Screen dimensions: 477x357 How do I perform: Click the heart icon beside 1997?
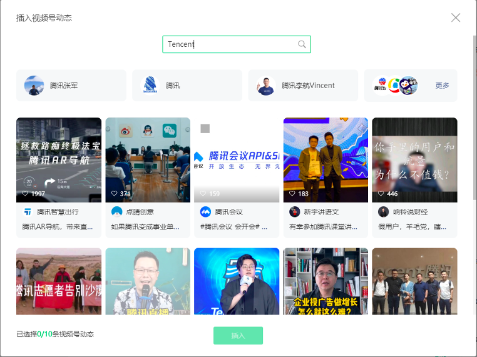[25, 194]
